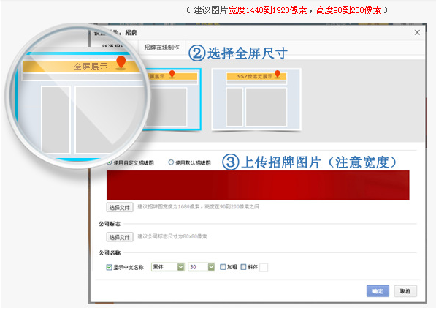Screen dimensions: 436x316
Task: Toggle the 显示中文名称 checkbox
Action: (x=109, y=267)
